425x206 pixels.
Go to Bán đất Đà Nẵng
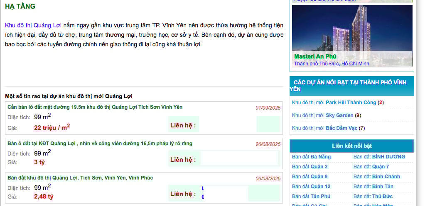[x=311, y=157]
